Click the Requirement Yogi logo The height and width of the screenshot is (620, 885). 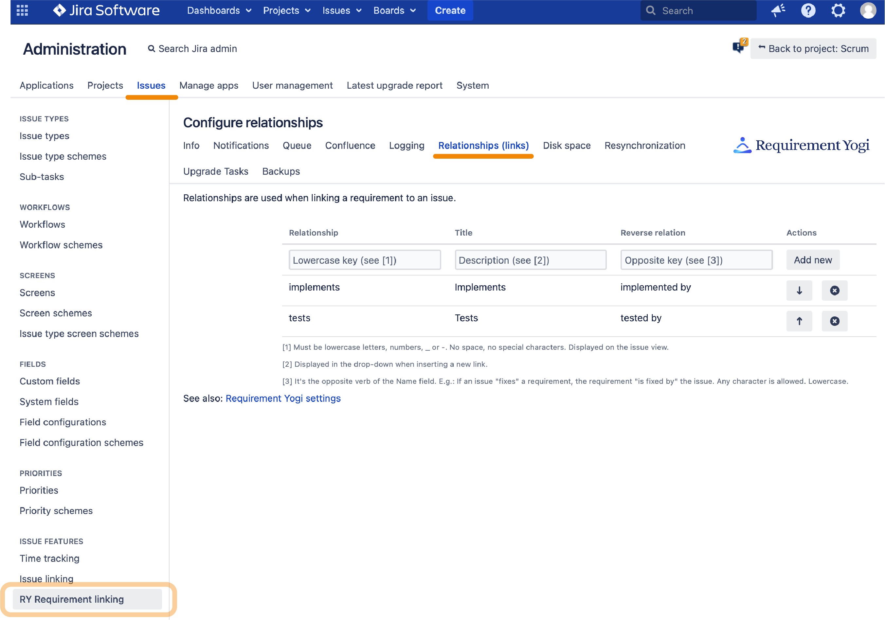(801, 145)
